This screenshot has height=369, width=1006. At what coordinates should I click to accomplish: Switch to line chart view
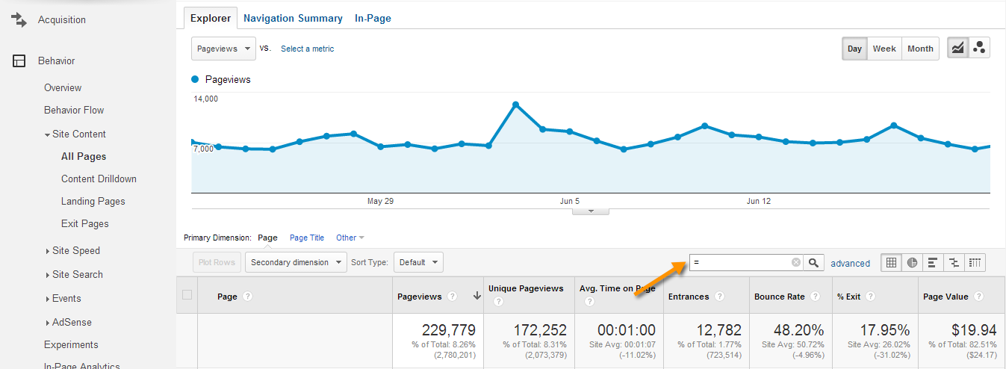(957, 49)
